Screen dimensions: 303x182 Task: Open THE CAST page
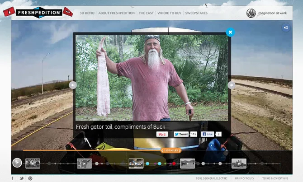pyautogui.click(x=146, y=13)
